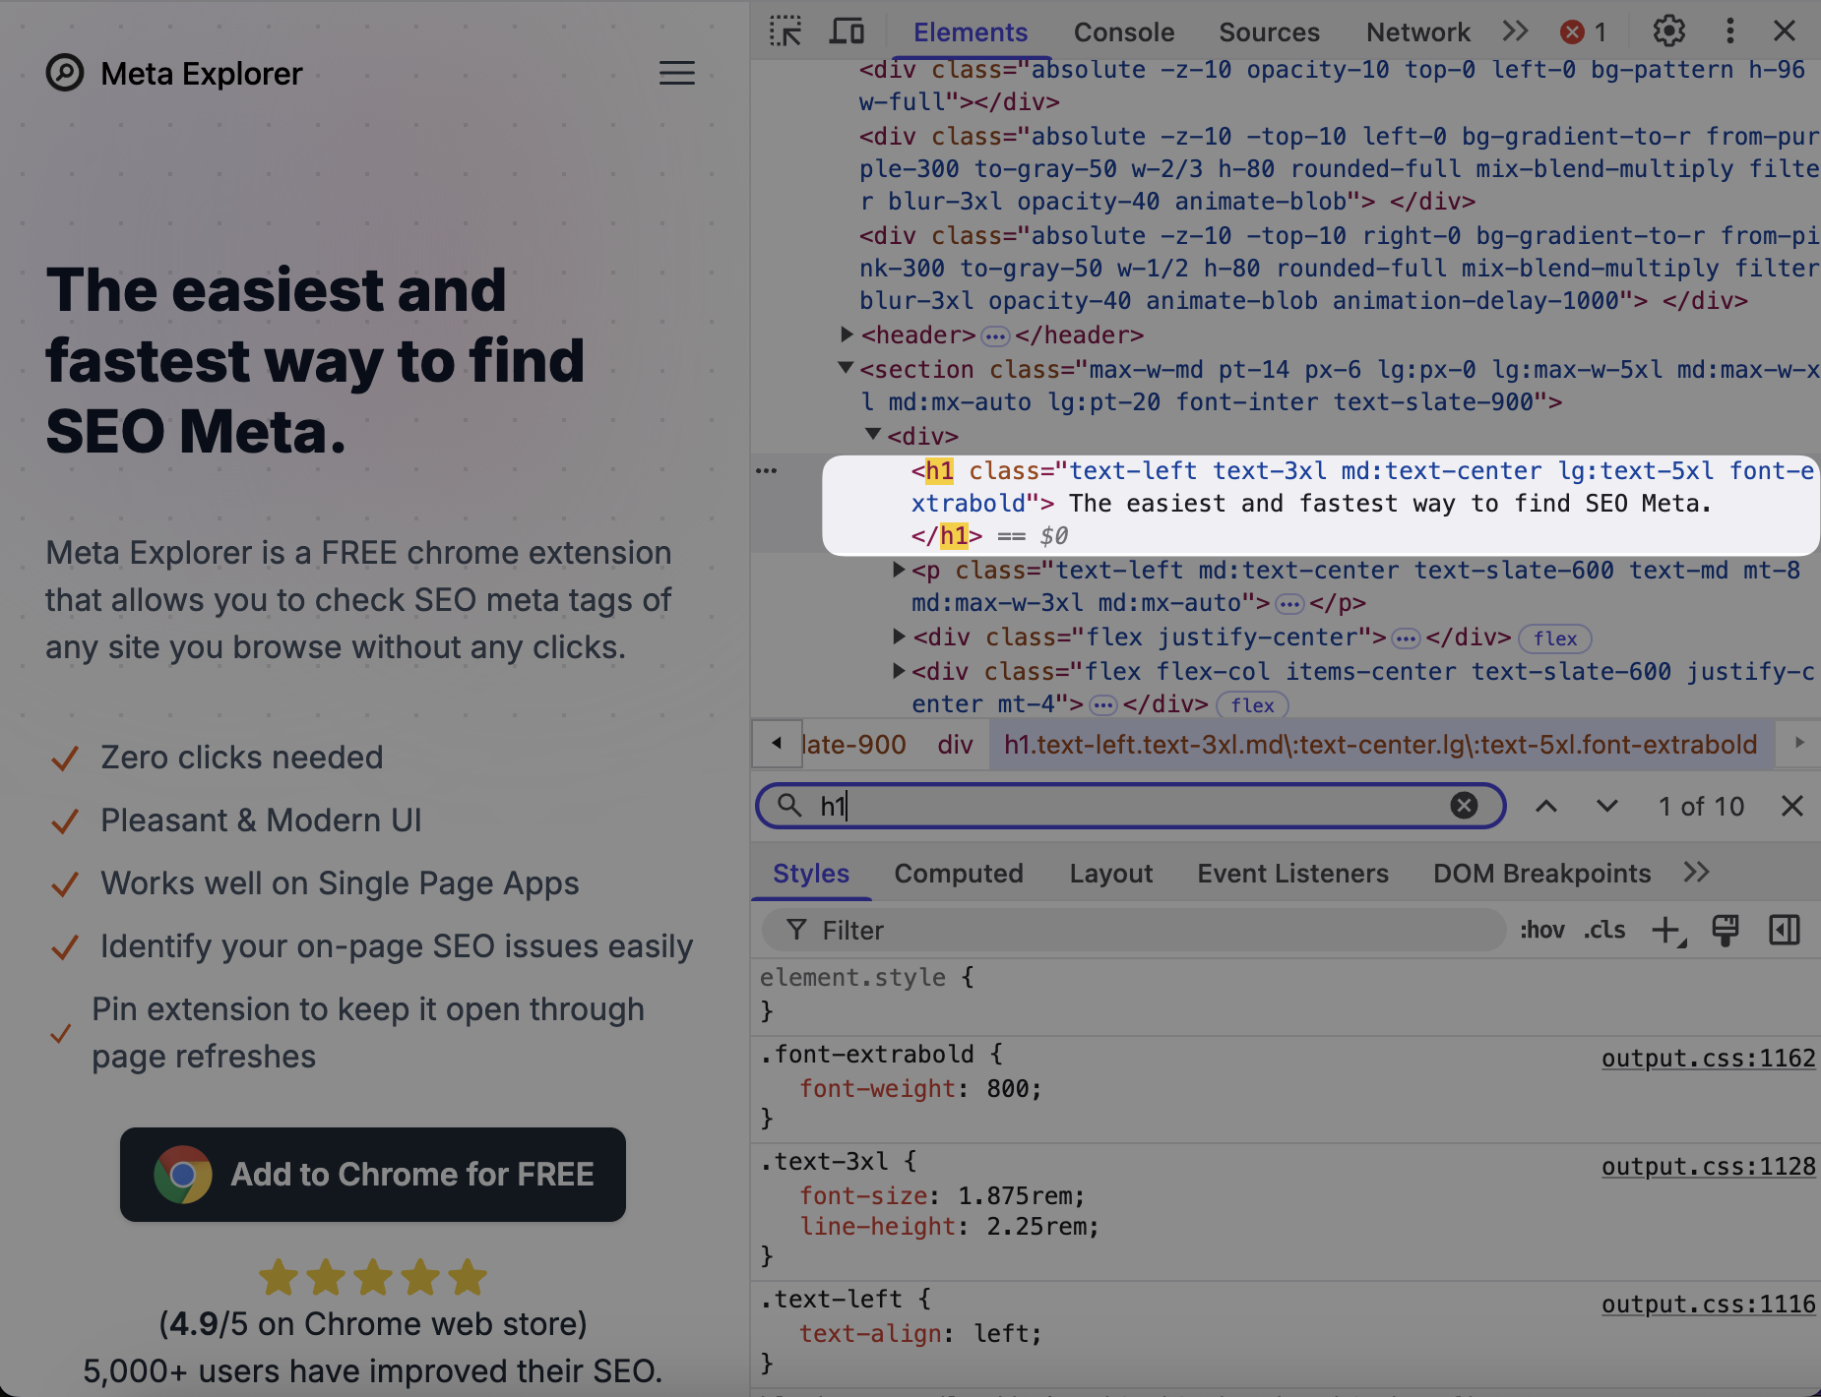Click the text-align left value
Viewport: 1821px width, 1397px height.
(x=1000, y=1334)
